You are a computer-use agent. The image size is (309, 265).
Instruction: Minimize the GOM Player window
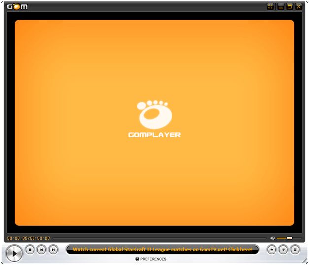point(281,6)
